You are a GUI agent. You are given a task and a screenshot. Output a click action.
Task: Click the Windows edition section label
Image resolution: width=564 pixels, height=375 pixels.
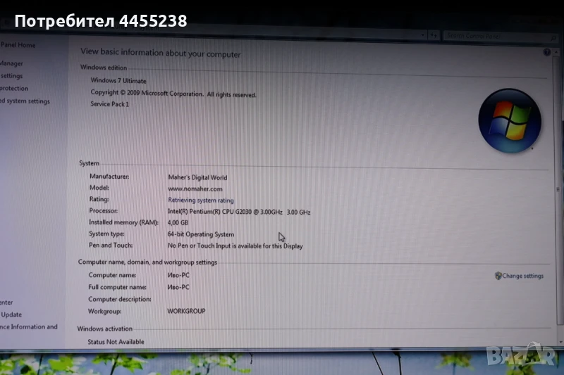[104, 68]
